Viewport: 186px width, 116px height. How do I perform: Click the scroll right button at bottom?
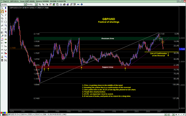coord(174,115)
